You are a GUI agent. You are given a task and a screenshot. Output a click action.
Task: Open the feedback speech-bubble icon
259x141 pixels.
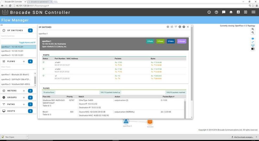224,12
